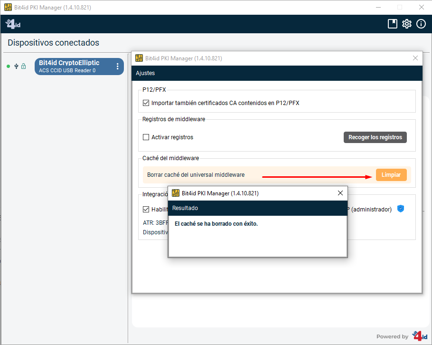Close the Ajustes settings window

[x=415, y=58]
